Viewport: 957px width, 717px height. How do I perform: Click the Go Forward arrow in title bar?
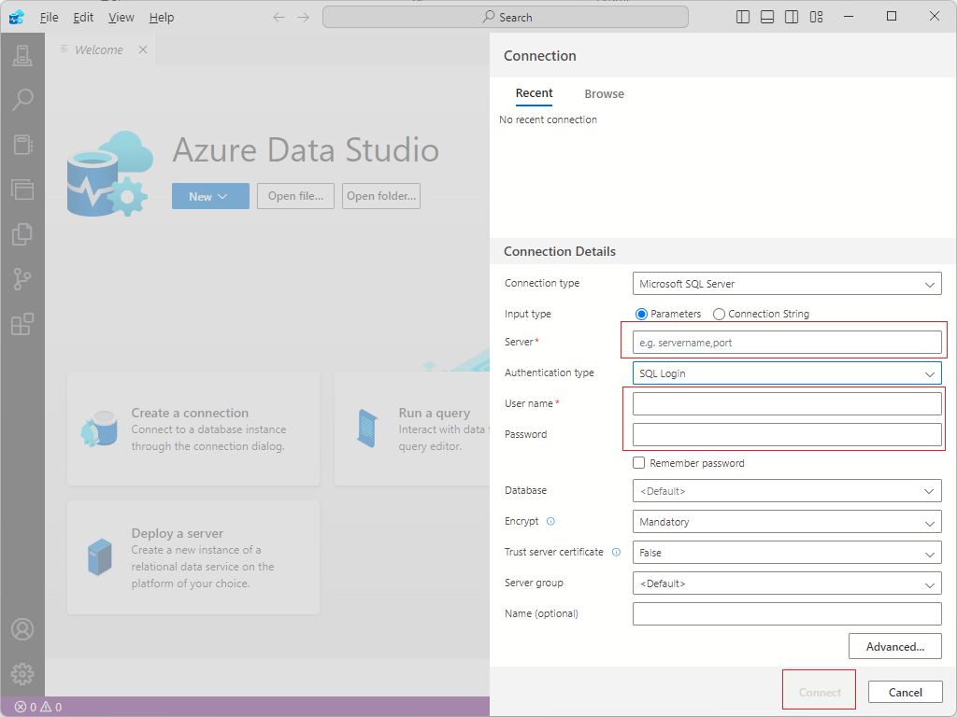pyautogui.click(x=304, y=17)
